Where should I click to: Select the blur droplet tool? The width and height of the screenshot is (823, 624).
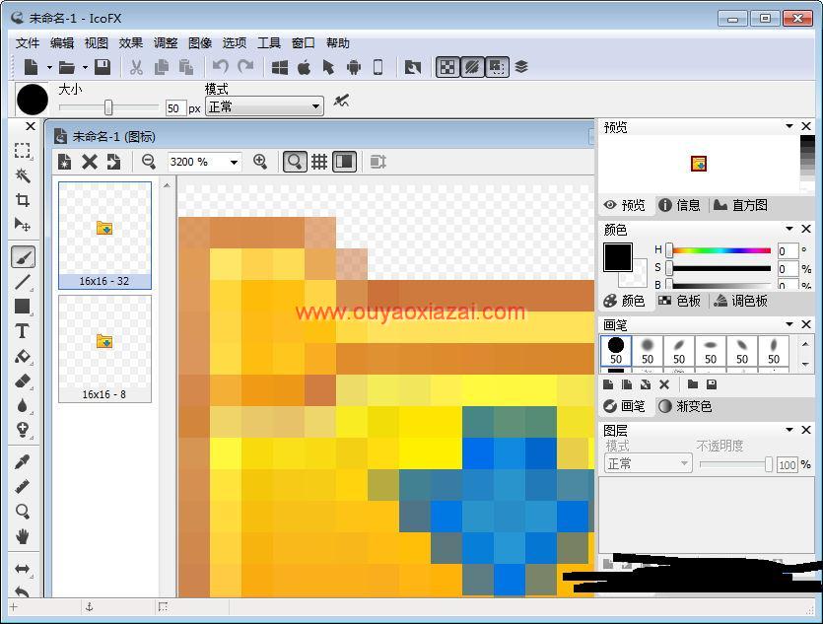[22, 406]
